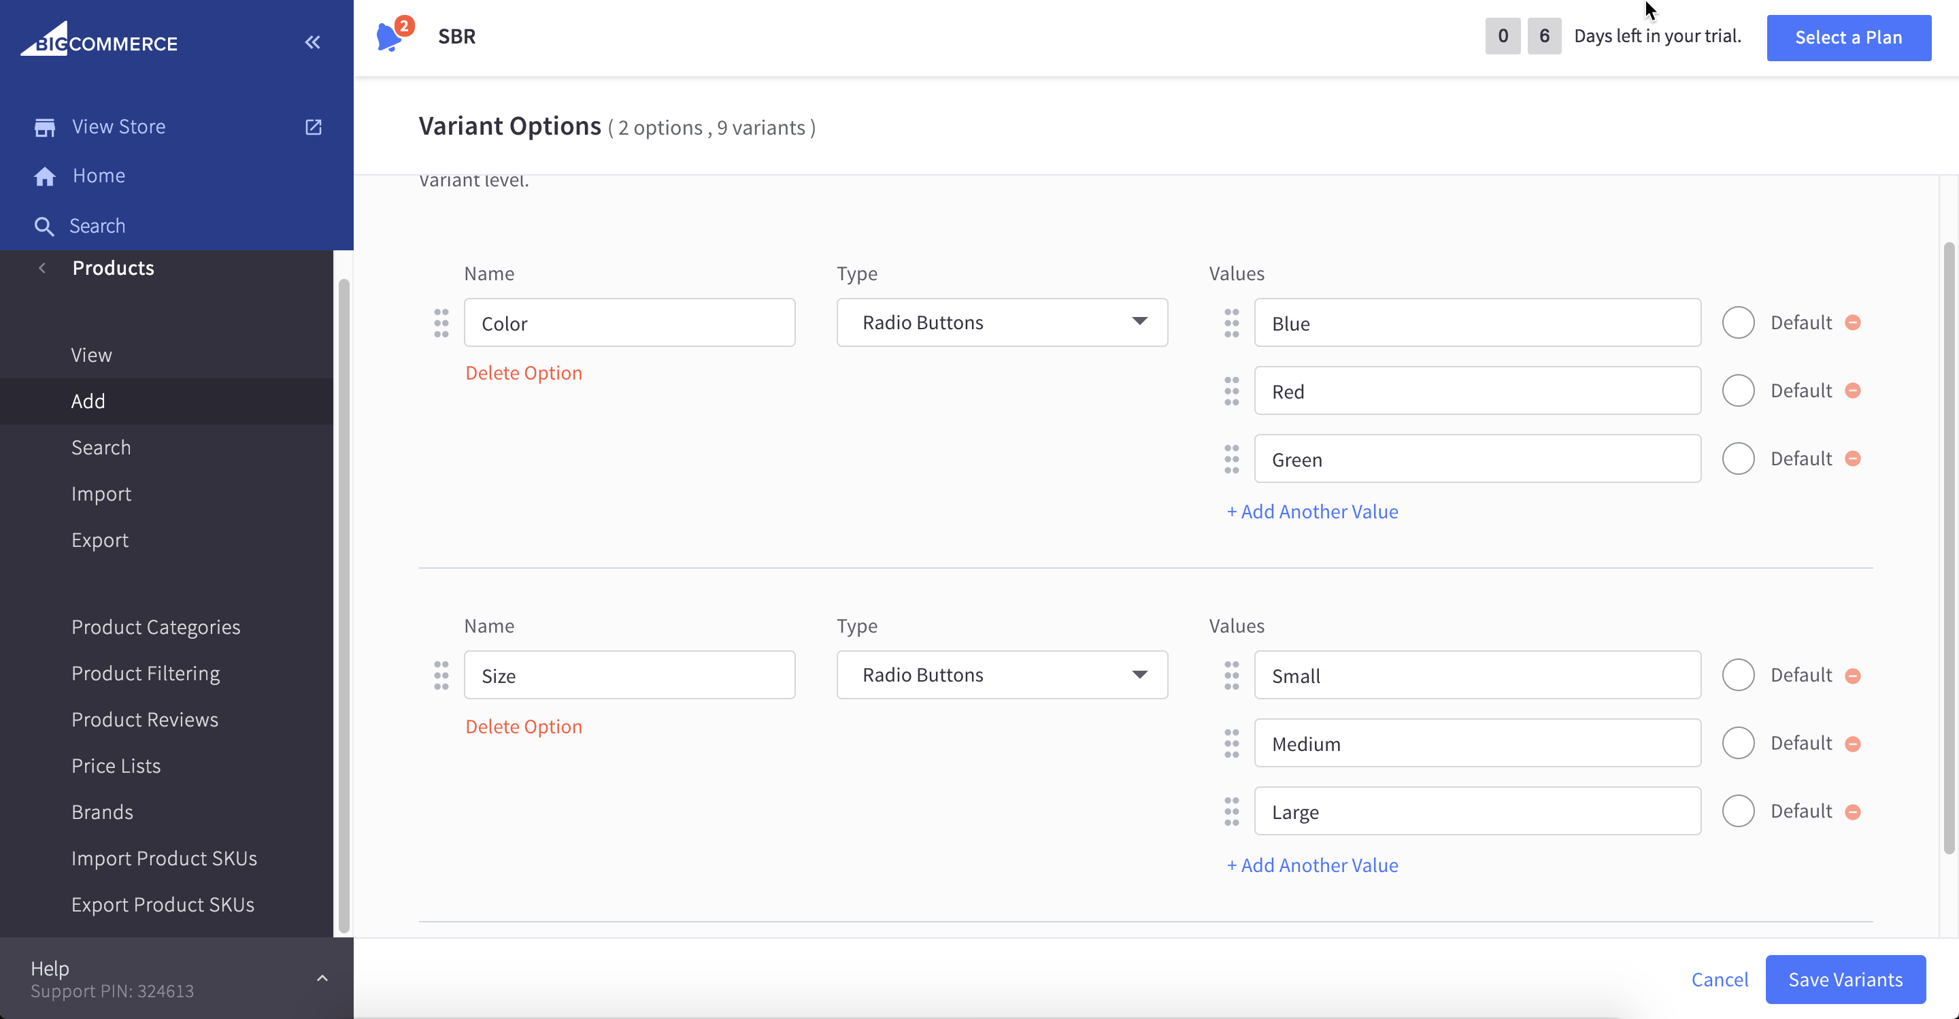Grab the Green value drag handle

pyautogui.click(x=1232, y=458)
